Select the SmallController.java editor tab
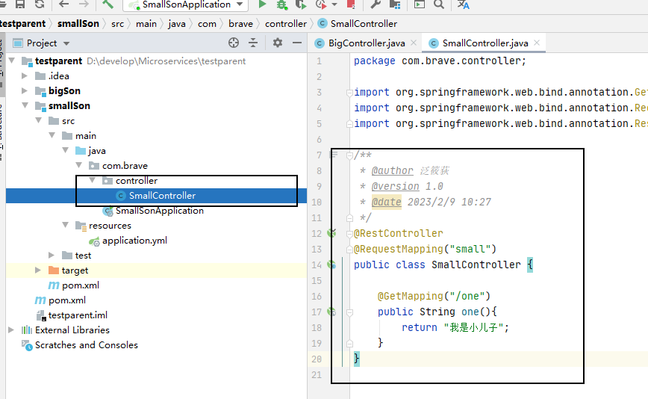The width and height of the screenshot is (648, 399). [x=485, y=43]
